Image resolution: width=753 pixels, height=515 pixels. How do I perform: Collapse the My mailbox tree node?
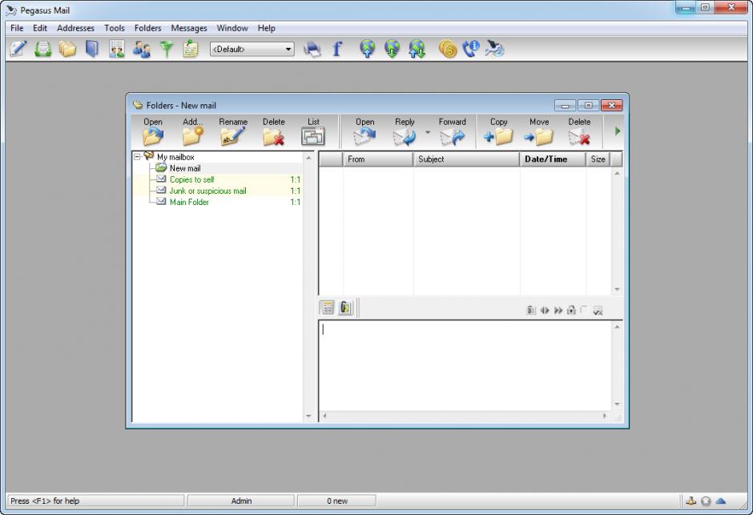(137, 157)
